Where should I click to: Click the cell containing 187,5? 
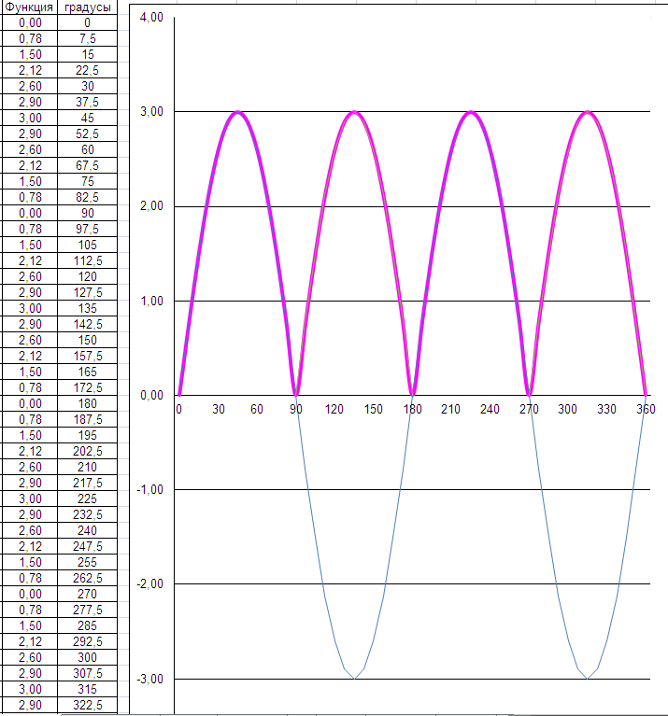[x=87, y=420]
